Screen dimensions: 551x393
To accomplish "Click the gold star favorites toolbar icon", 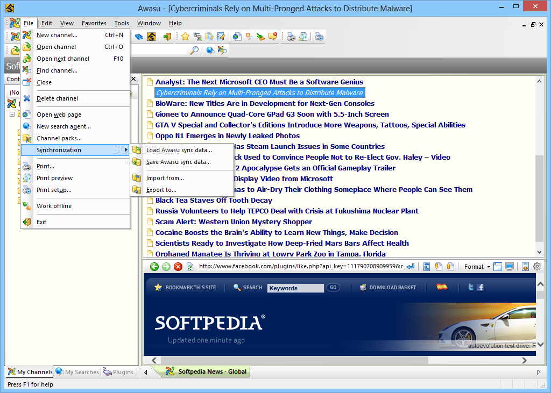I will pos(185,37).
